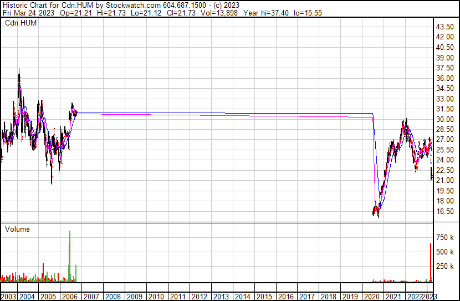Click the 250 k volume axis label
Image resolution: width=460 pixels, height=301 pixels.
445,267
